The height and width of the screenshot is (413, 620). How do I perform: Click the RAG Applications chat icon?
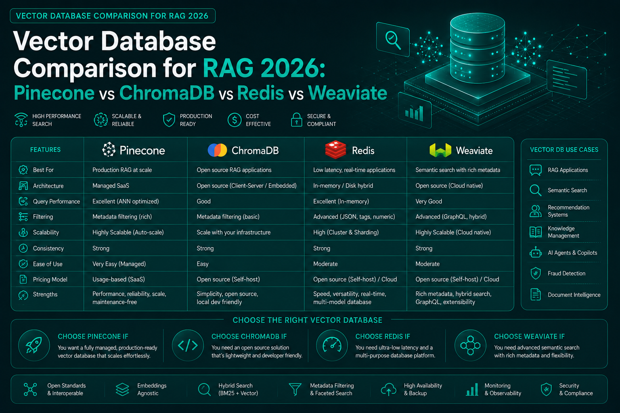[x=536, y=170]
